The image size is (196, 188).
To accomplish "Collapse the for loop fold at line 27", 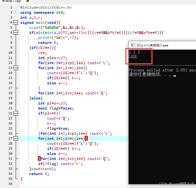I will tap(16, 138).
